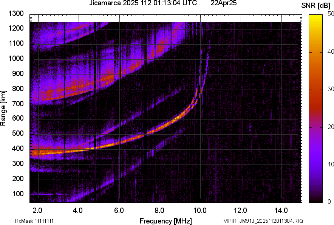Click the colorbar tick label '50'
This screenshot has height=225, width=334.
click(331, 14)
